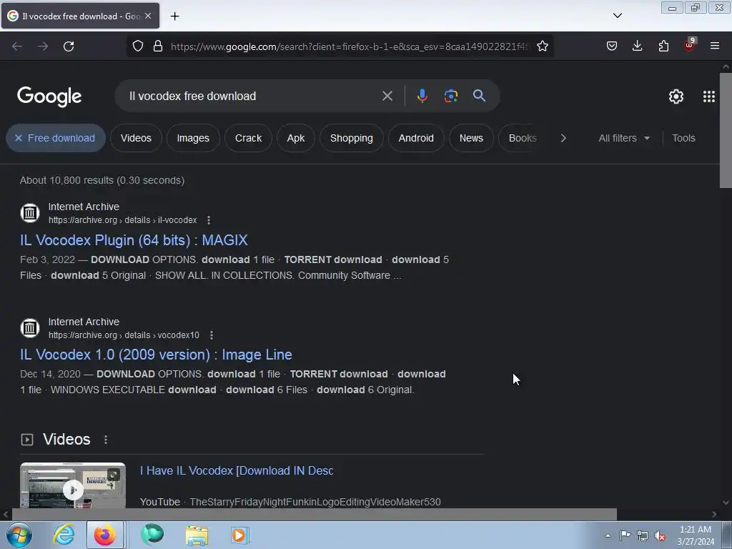Select the Images filter chip
This screenshot has height=549, width=732.
[193, 138]
